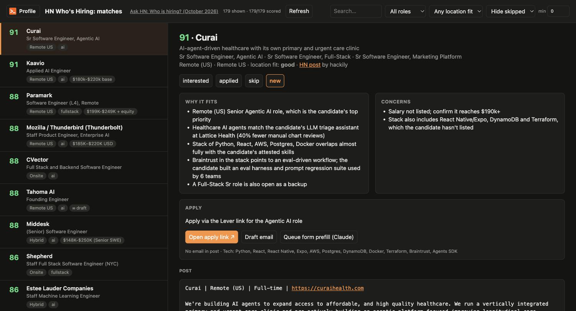Expand the Hide skipped dropdown

coord(511,11)
